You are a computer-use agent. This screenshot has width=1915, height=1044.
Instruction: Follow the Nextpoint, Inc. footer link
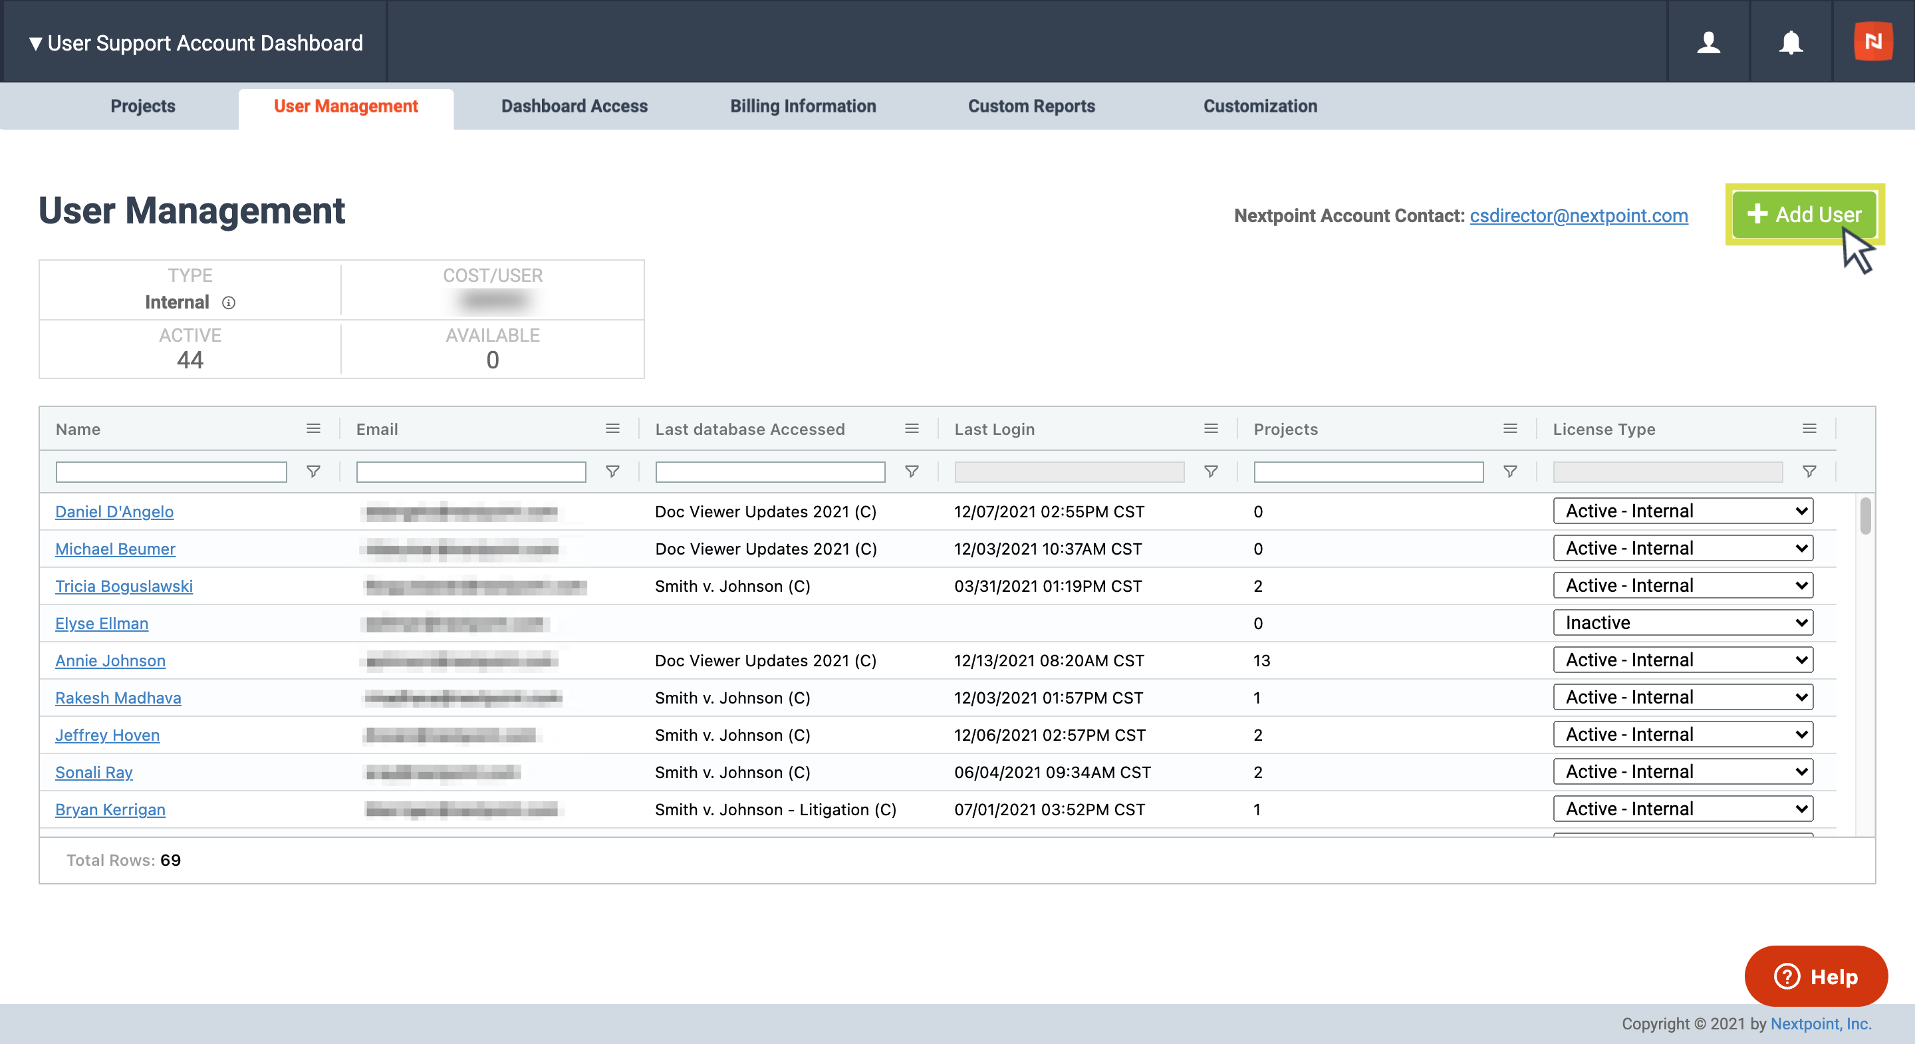coord(1821,1023)
